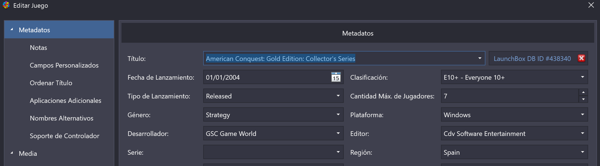Decrease max players with down arrow
600x166 pixels.
[x=583, y=99]
